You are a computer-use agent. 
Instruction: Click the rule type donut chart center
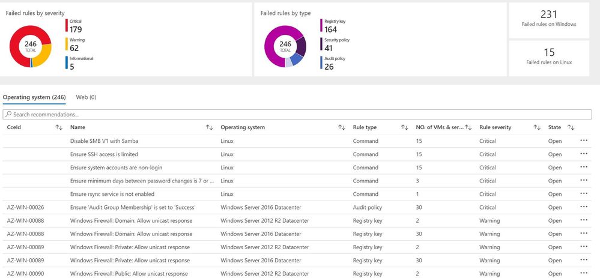(285, 46)
